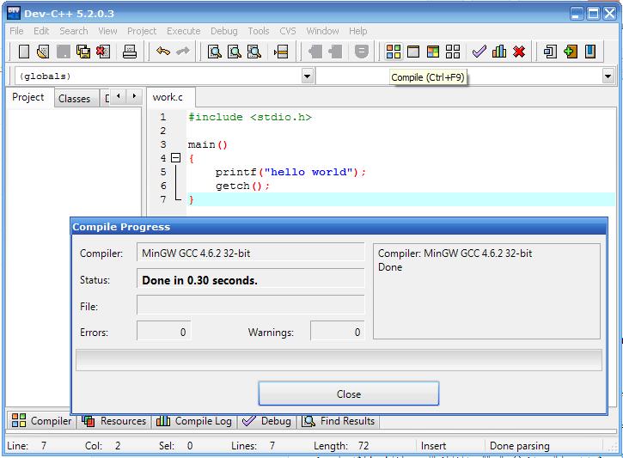Viewport: 623px width, 458px height.
Task: Open the Tools menu
Action: pyautogui.click(x=259, y=31)
